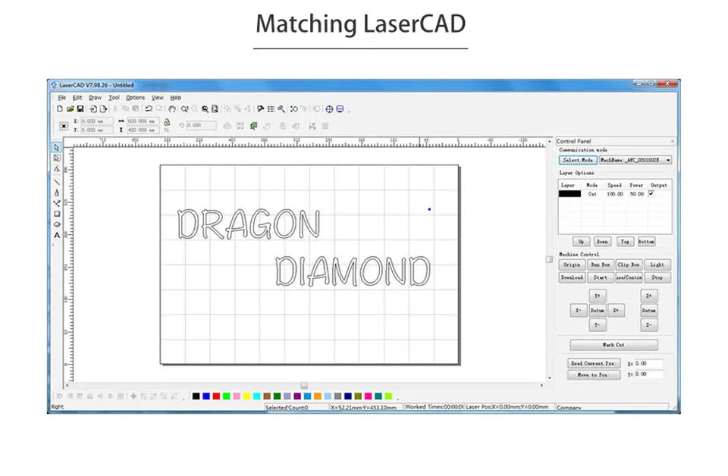728x476 pixels.
Task: Click the Start button
Action: click(600, 277)
